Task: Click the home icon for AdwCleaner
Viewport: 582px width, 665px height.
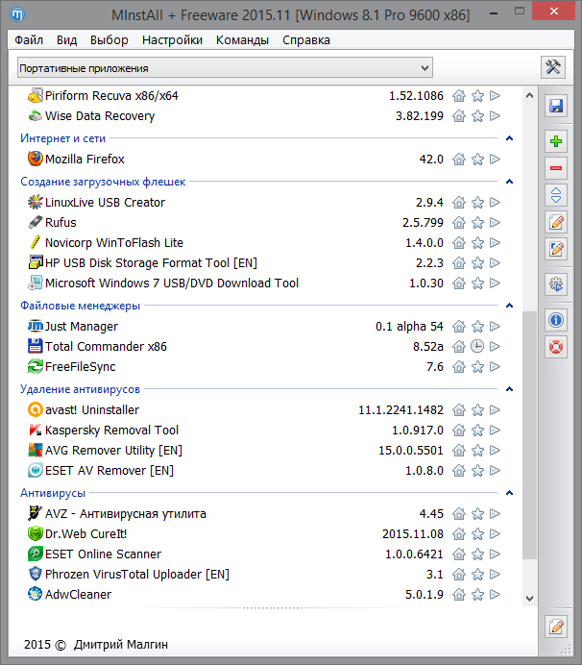Action: [459, 595]
